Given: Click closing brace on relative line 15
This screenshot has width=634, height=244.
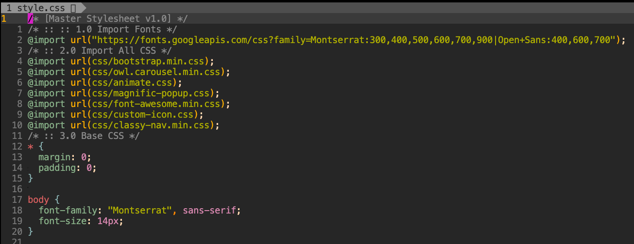Looking at the screenshot, I should point(30,178).
